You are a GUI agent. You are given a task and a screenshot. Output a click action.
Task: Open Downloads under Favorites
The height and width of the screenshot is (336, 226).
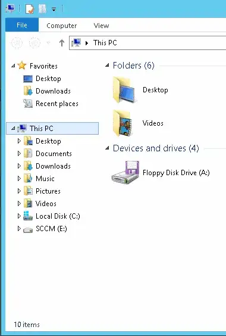(x=53, y=91)
